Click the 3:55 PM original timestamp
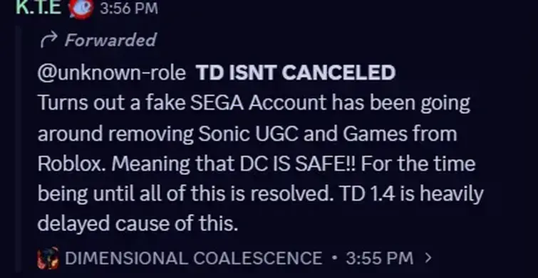 tap(380, 258)
